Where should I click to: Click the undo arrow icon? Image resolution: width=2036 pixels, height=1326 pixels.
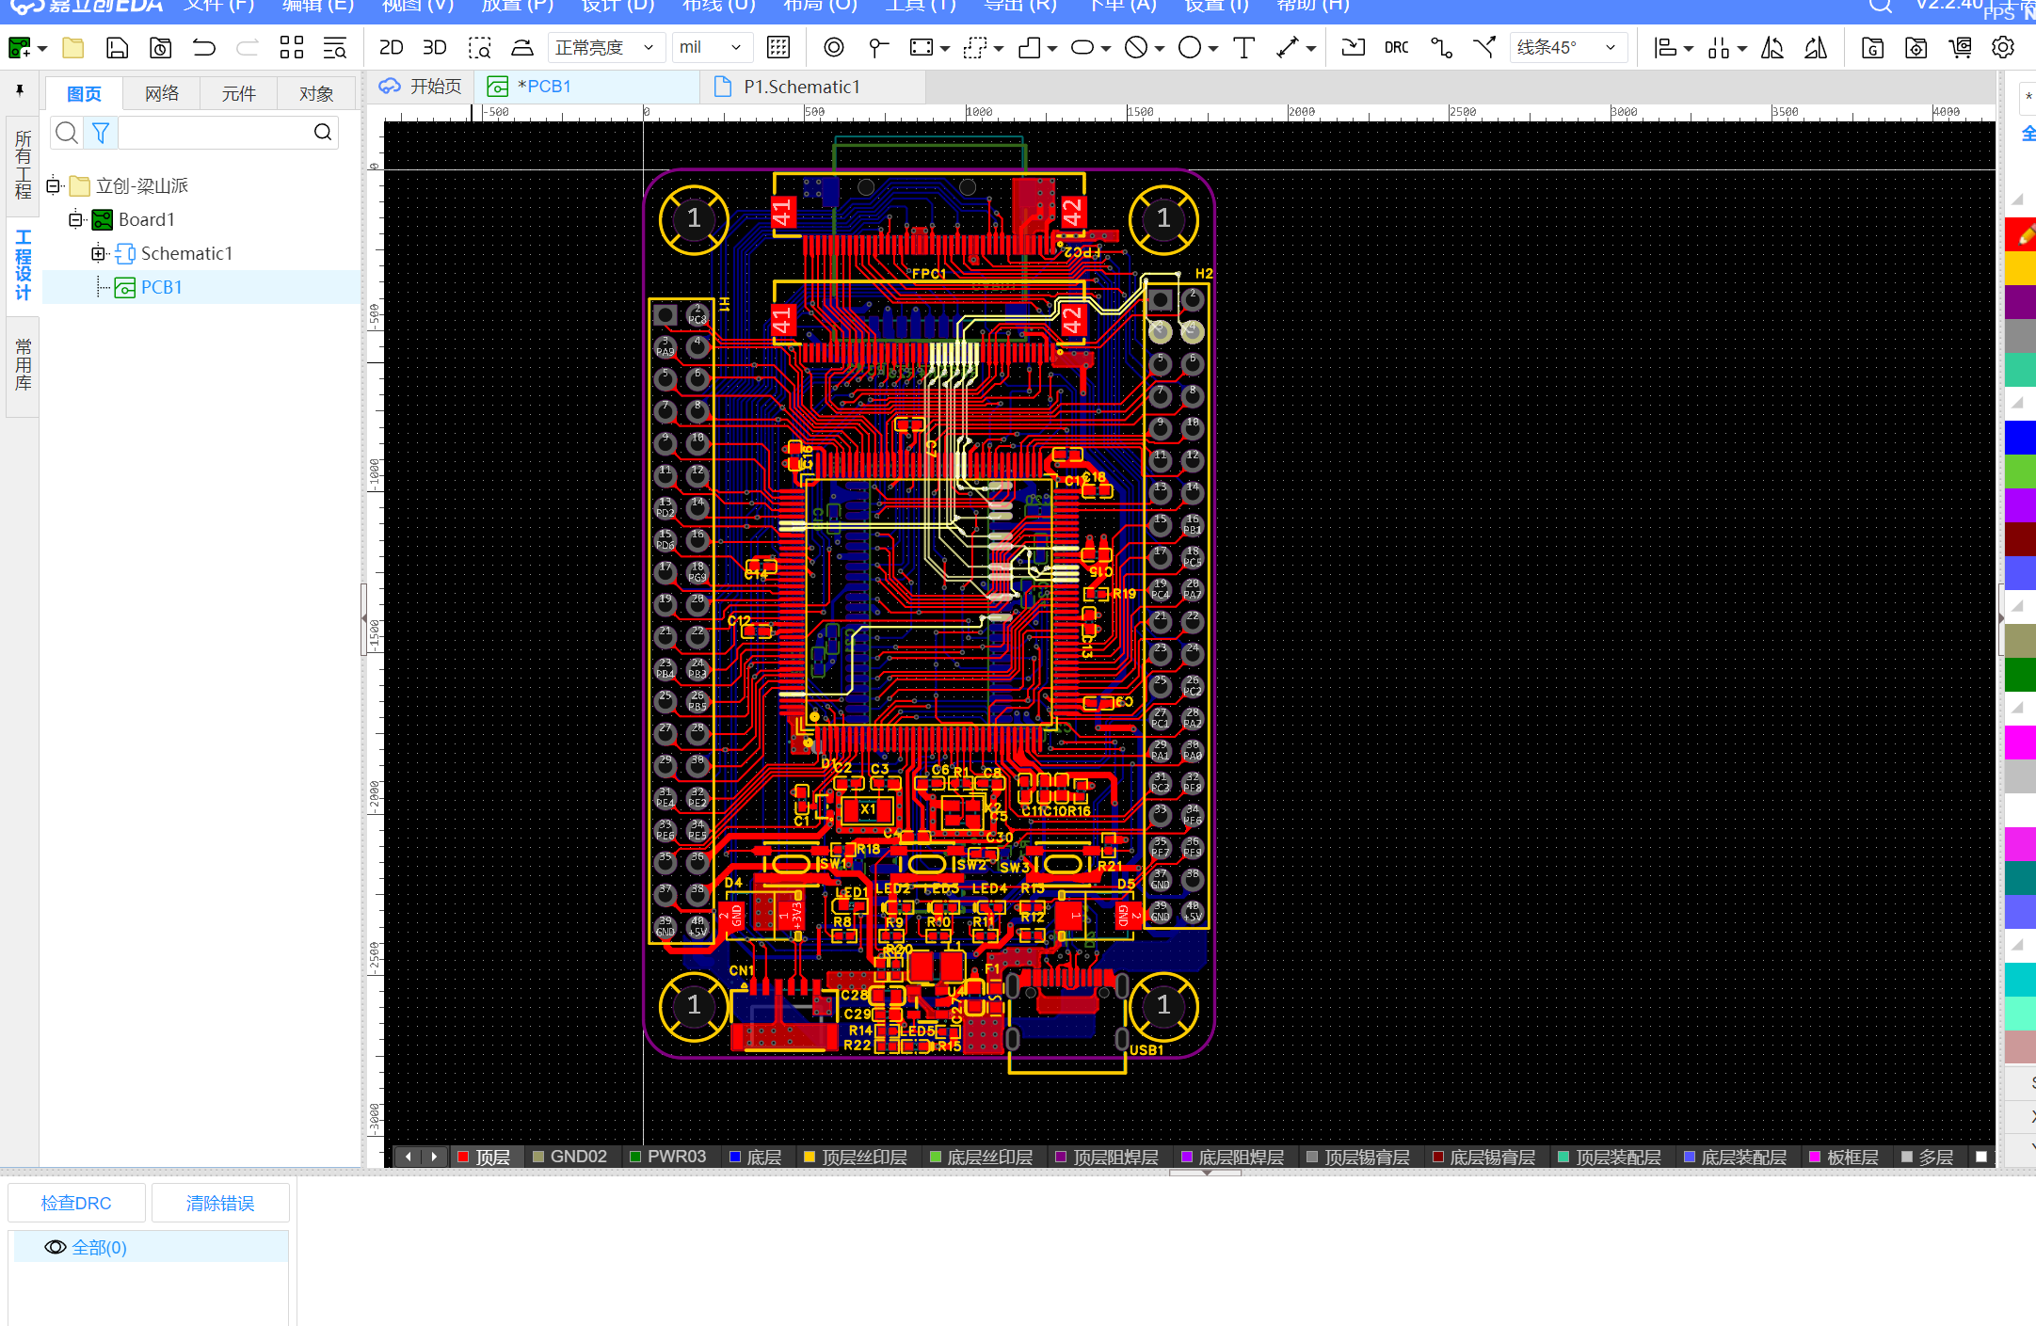[x=203, y=48]
